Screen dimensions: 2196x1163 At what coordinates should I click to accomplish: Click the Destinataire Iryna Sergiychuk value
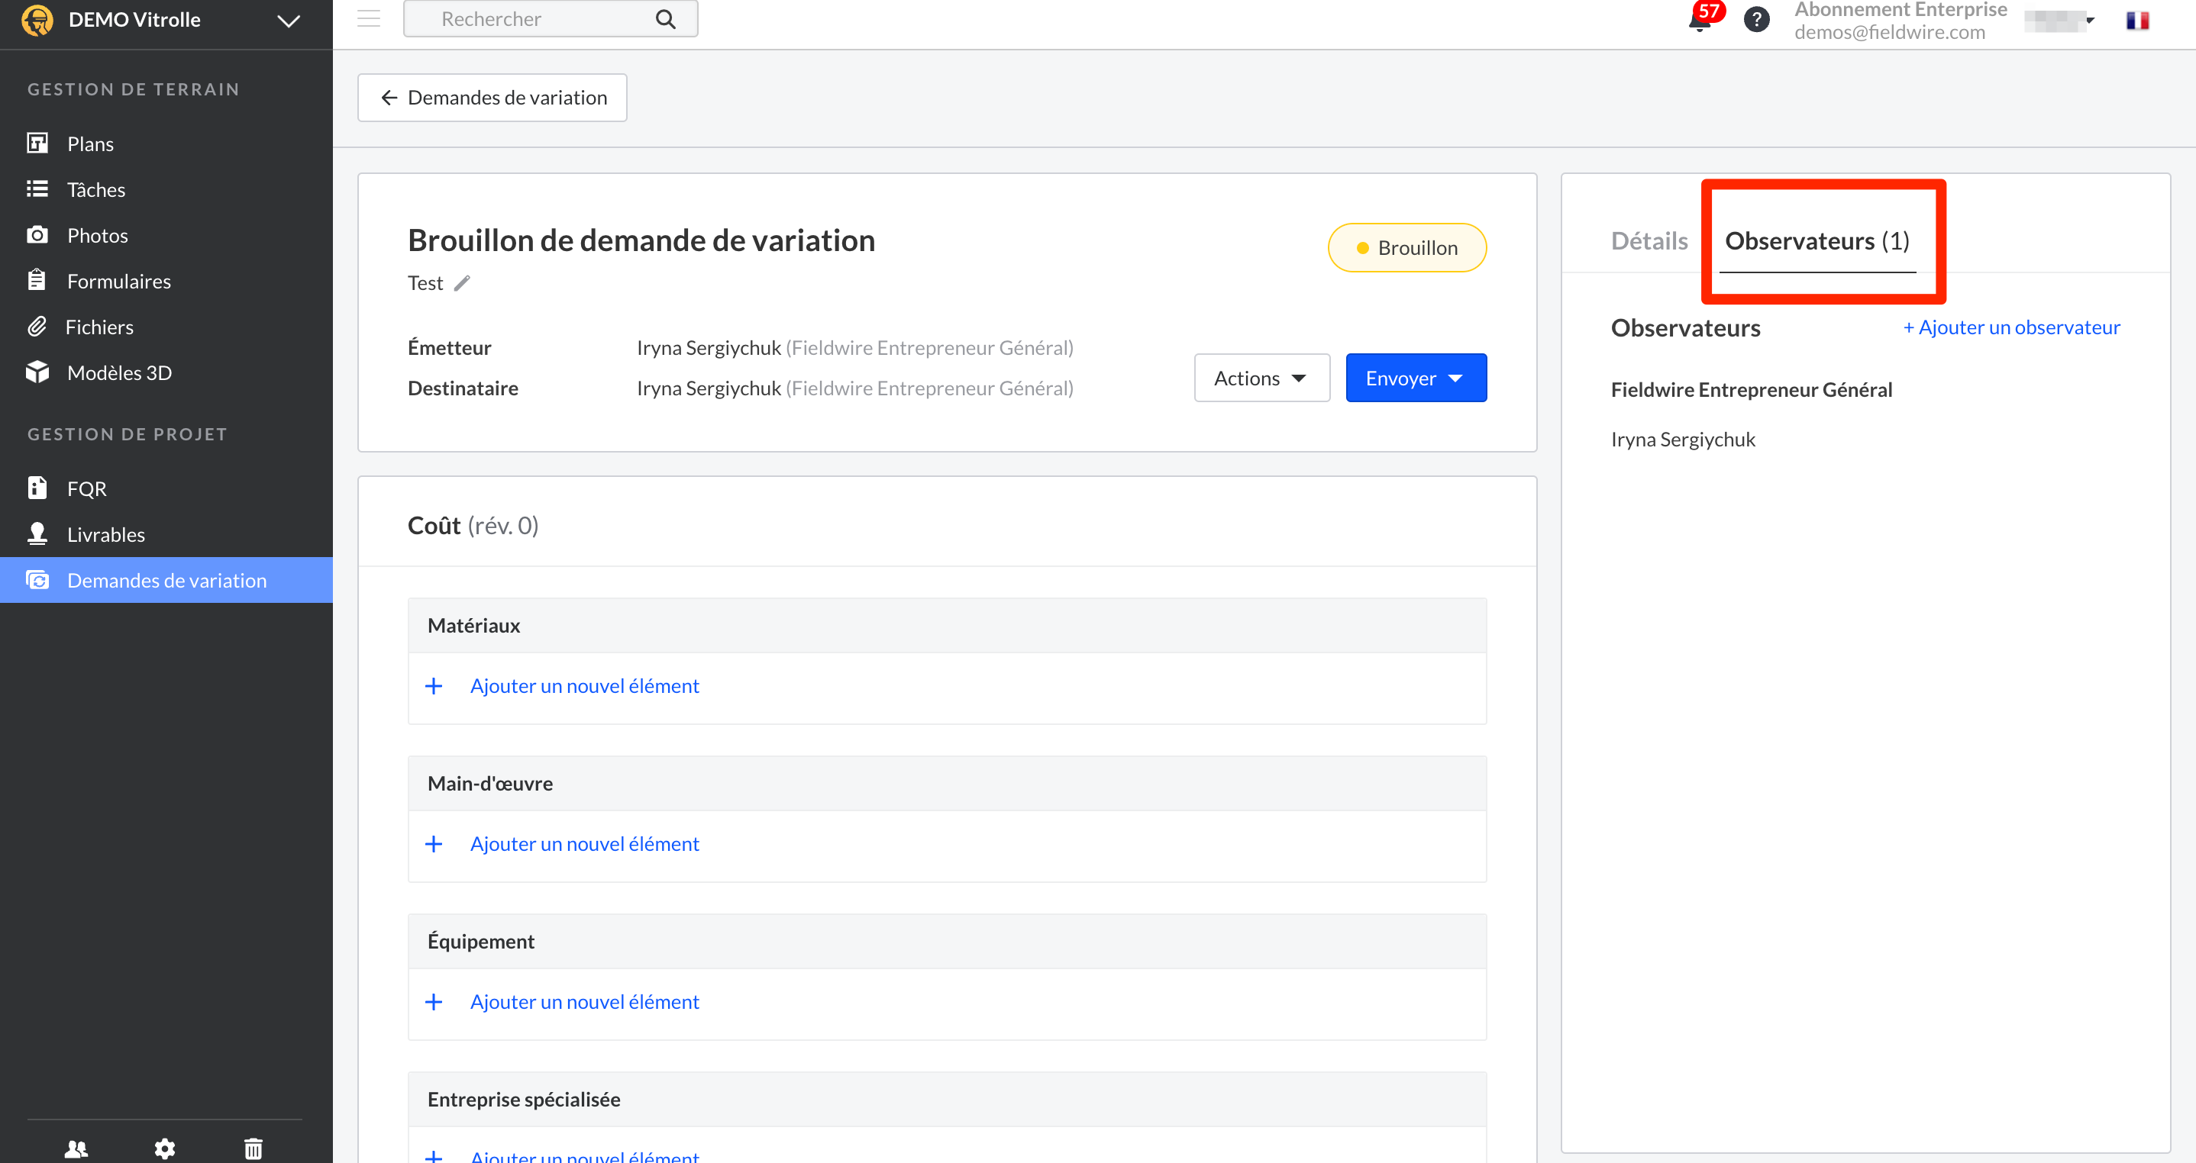pyautogui.click(x=854, y=388)
